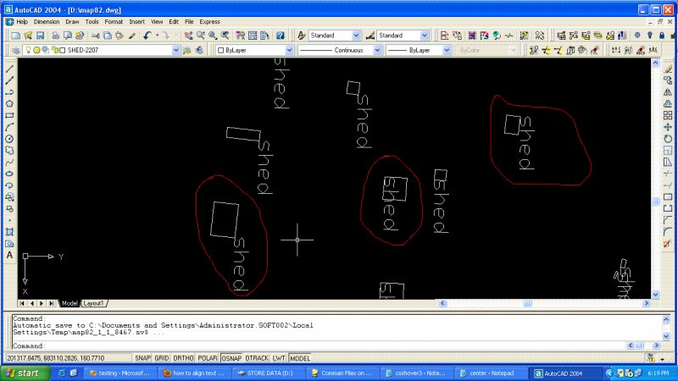Select the Line tool in Draw toolbar
This screenshot has width=678, height=381.
pyautogui.click(x=9, y=69)
